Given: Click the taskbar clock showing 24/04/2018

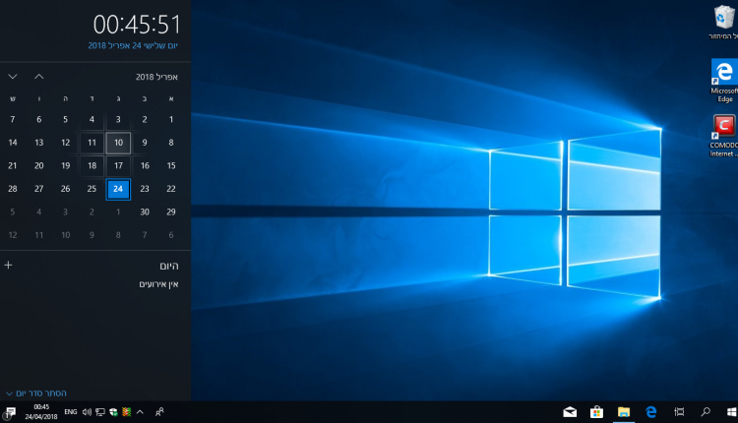Looking at the screenshot, I should [x=41, y=412].
